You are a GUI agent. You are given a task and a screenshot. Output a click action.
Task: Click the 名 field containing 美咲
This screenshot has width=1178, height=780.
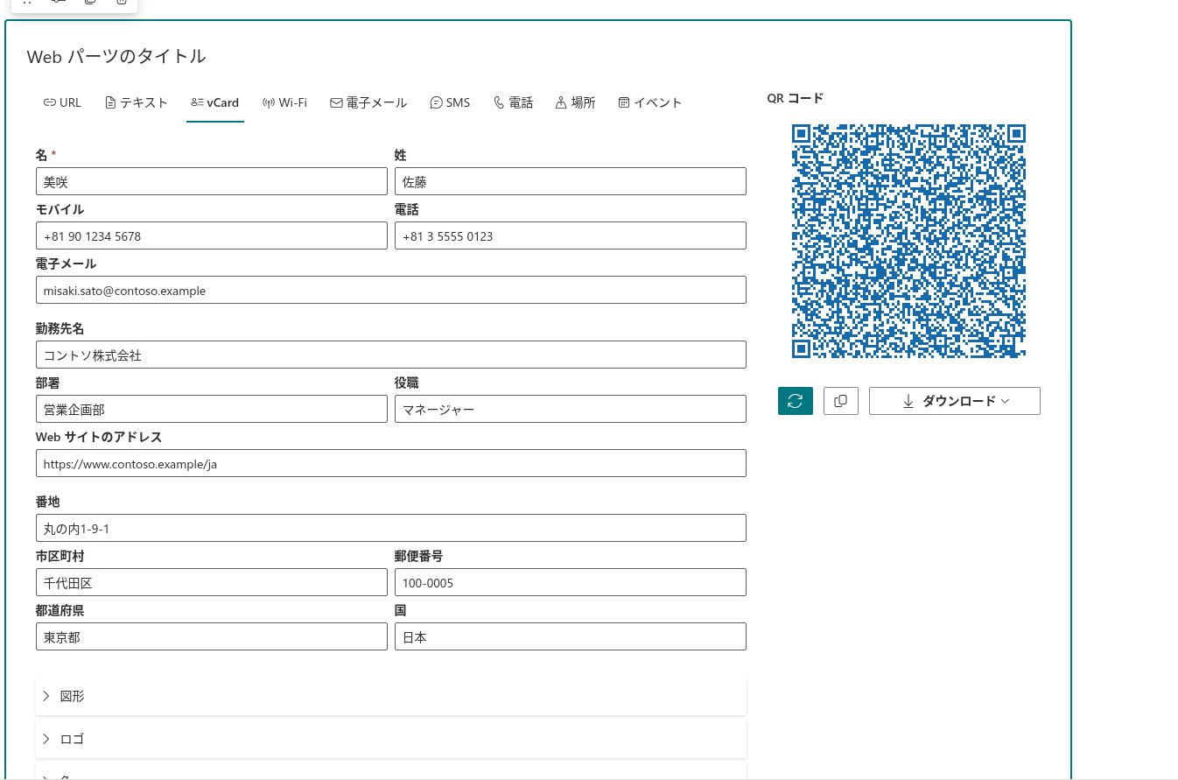coord(212,181)
